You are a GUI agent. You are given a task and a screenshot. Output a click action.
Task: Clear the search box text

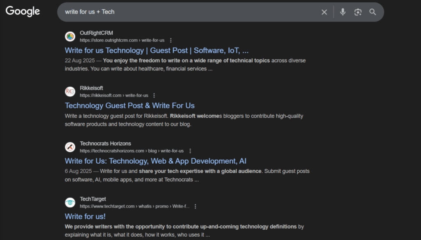(324, 12)
